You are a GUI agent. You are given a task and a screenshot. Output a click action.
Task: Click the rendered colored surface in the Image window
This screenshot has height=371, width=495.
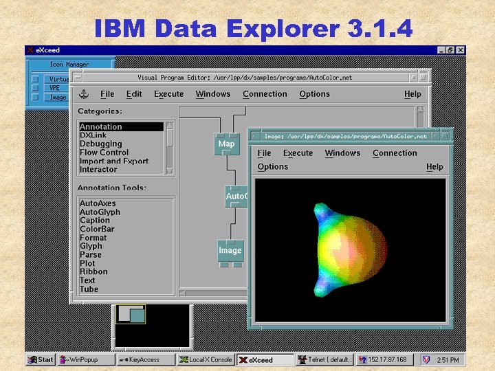[x=351, y=249]
